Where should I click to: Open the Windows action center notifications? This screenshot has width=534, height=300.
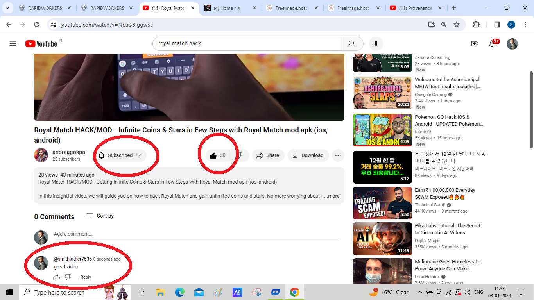coord(521,292)
